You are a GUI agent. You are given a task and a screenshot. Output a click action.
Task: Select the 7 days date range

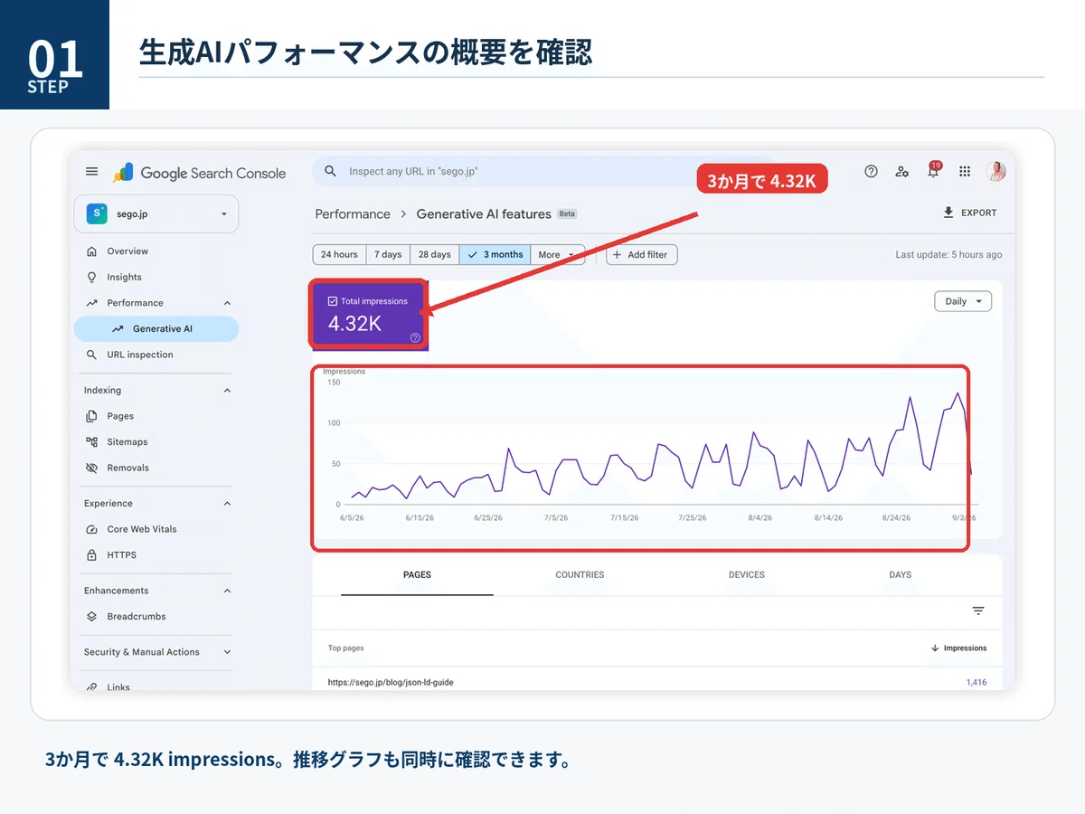[388, 255]
